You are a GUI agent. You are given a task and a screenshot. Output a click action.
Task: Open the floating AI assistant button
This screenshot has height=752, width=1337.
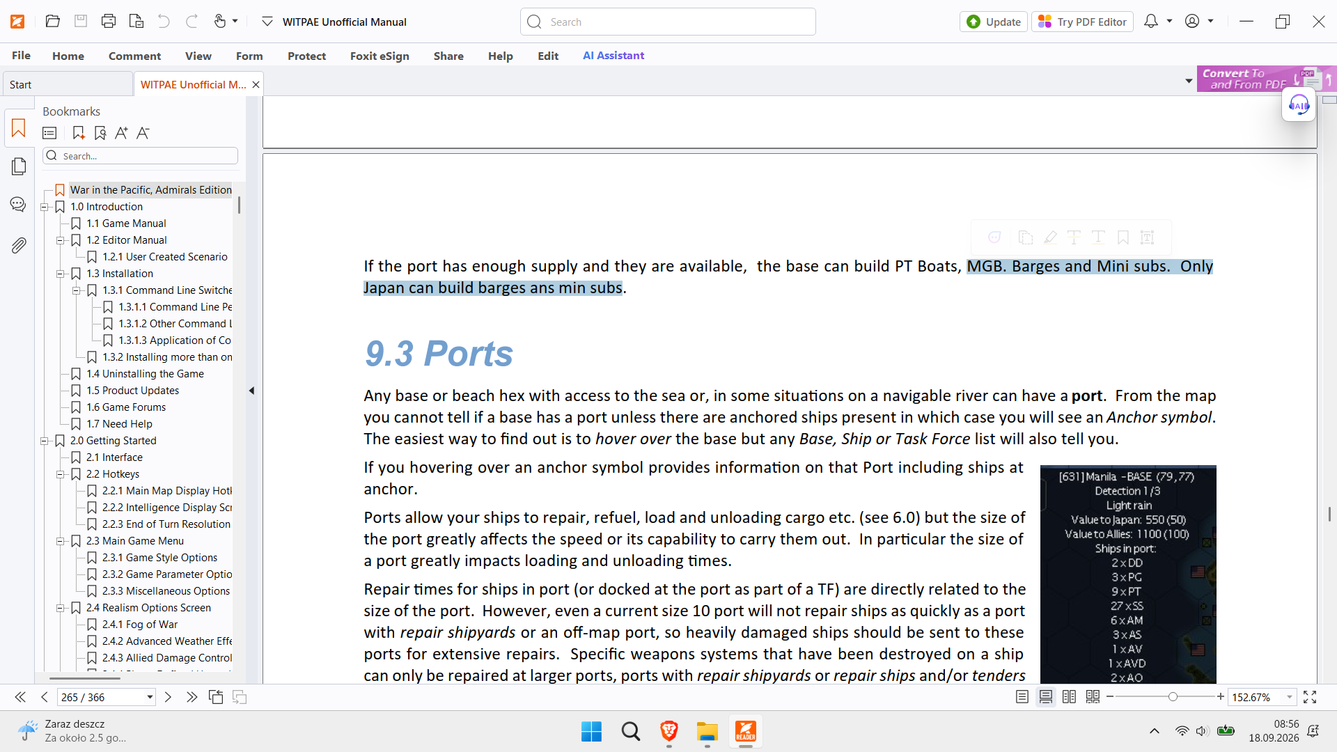point(1299,105)
